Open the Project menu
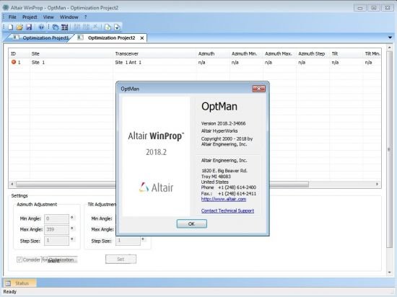This screenshot has width=397, height=297. [x=30, y=17]
